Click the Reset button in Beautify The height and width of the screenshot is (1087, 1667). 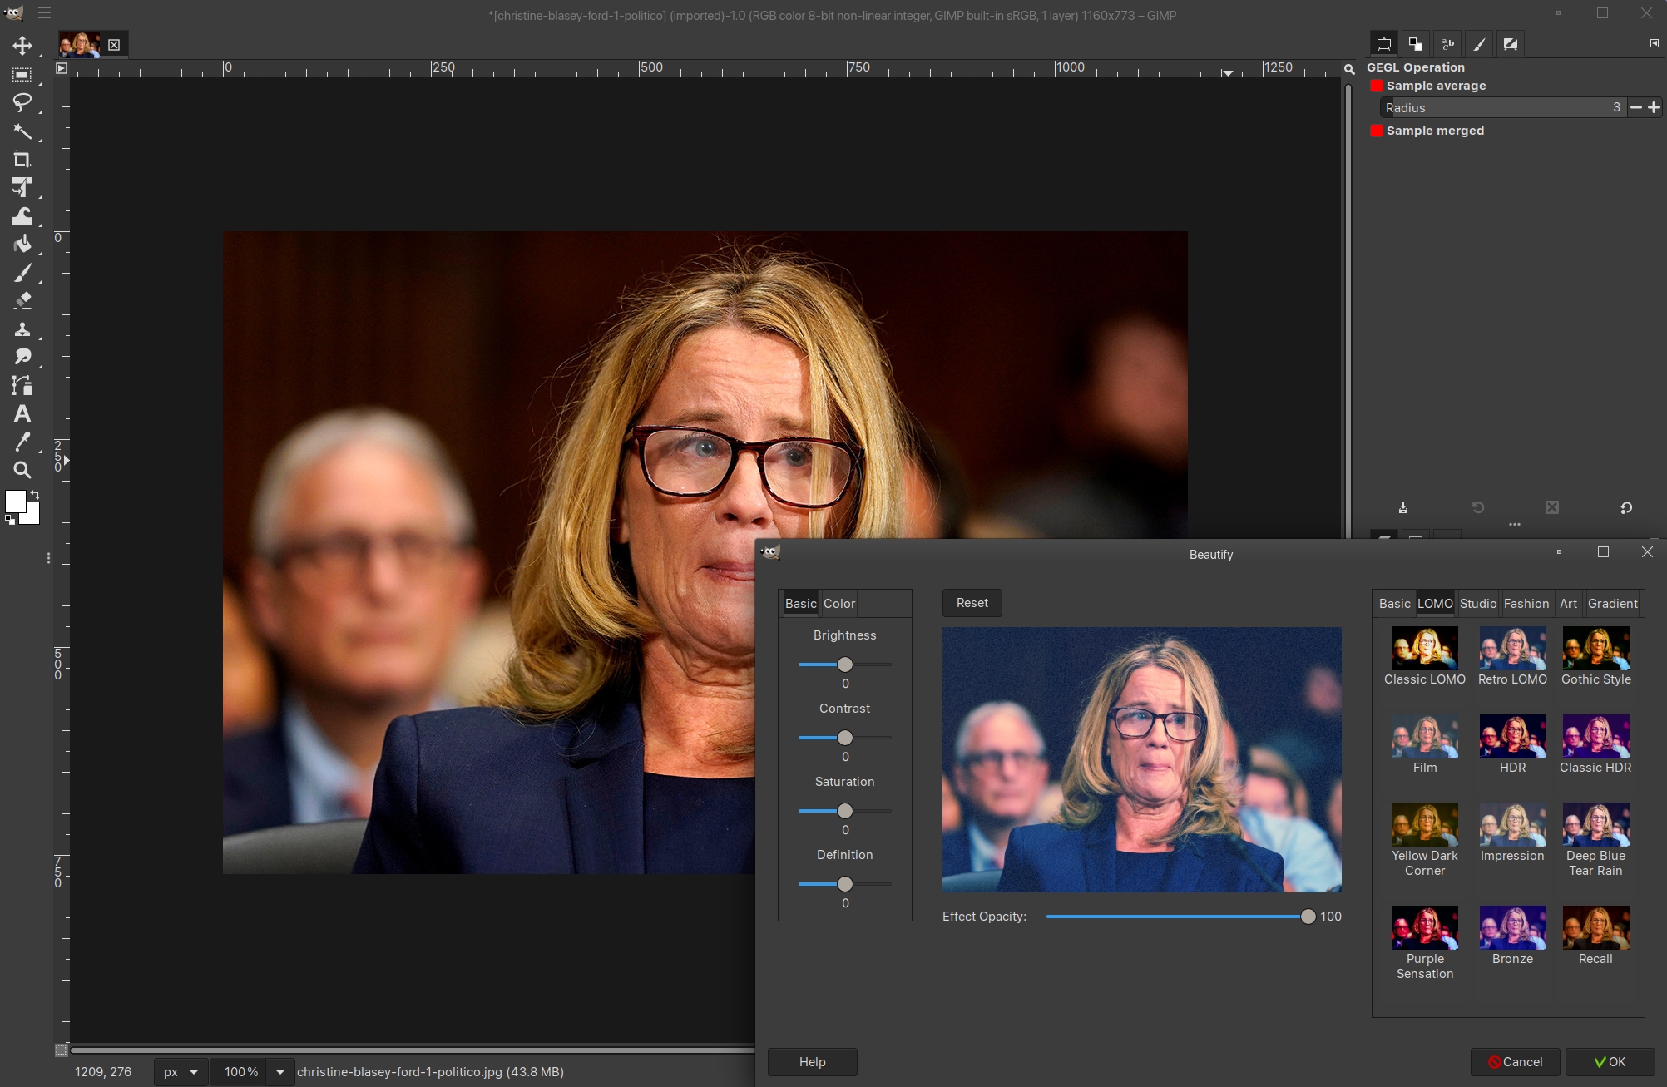[x=972, y=603]
